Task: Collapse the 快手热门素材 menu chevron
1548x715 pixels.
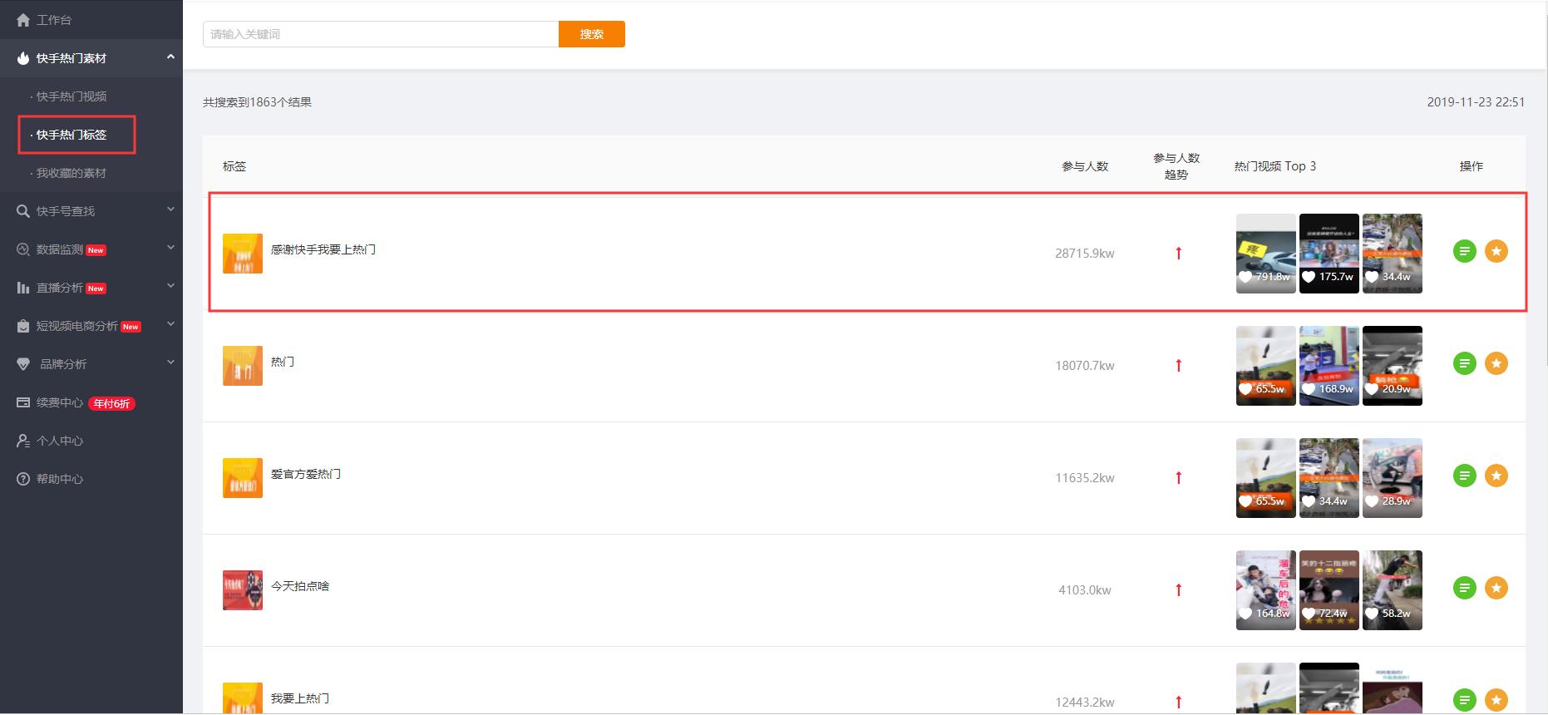Action: pyautogui.click(x=170, y=57)
